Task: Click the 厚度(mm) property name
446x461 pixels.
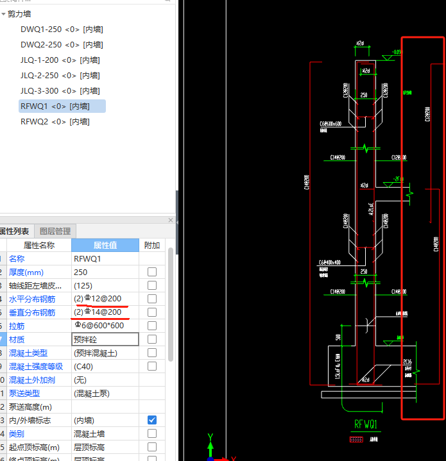Action: tap(26, 272)
